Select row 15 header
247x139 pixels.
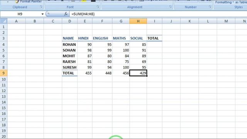3,108
